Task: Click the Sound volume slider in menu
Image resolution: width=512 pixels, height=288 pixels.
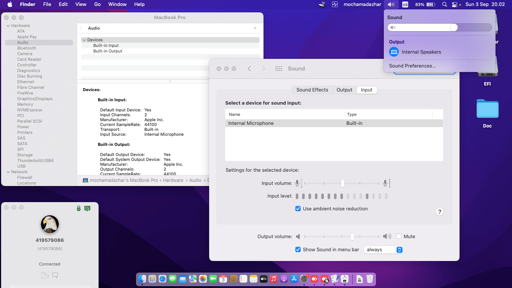Action: coord(439,27)
